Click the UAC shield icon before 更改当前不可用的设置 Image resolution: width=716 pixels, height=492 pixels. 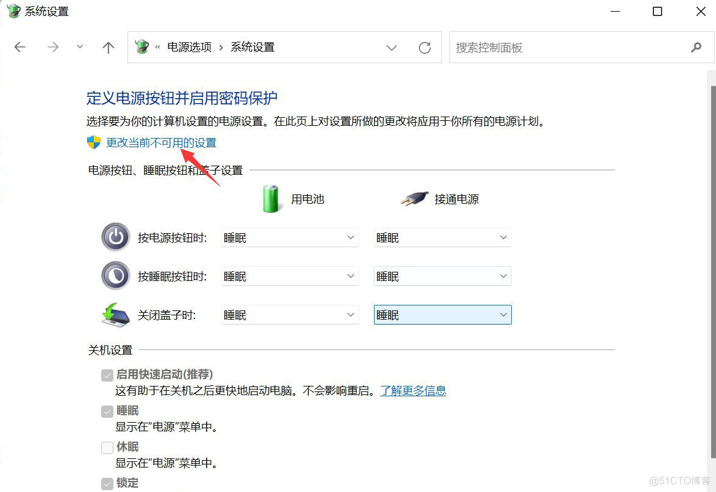[93, 142]
